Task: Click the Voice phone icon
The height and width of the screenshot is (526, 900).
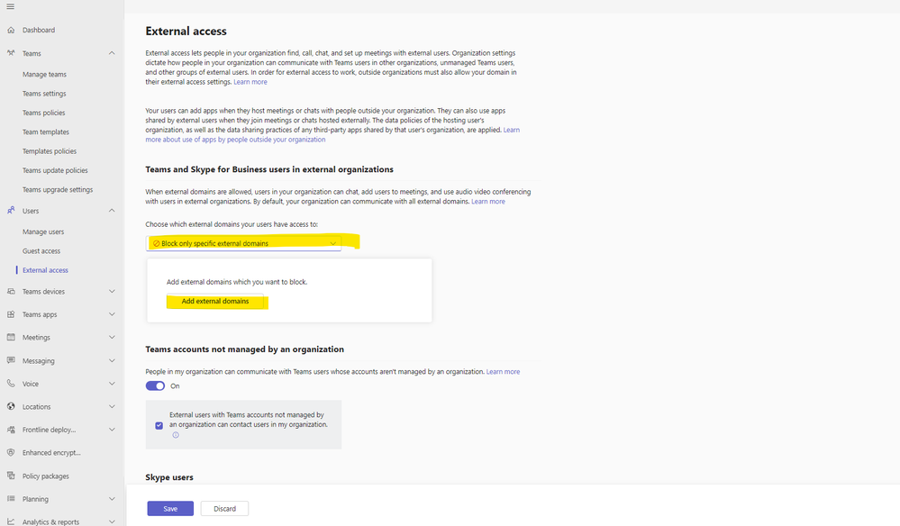Action: pyautogui.click(x=11, y=383)
